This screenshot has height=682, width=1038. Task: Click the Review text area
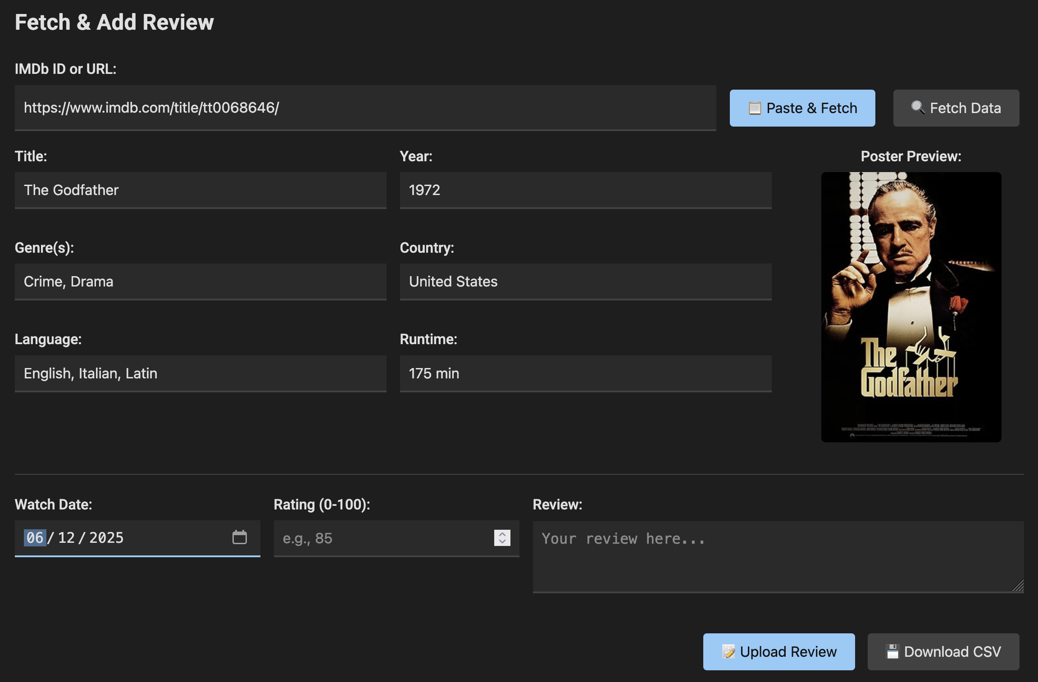coord(778,557)
